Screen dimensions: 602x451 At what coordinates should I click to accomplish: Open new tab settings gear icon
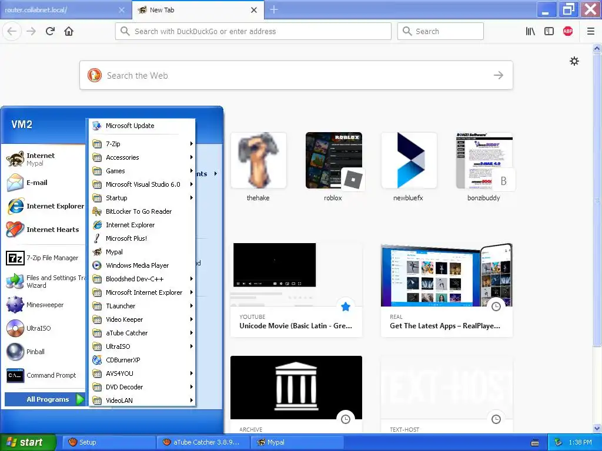click(574, 61)
